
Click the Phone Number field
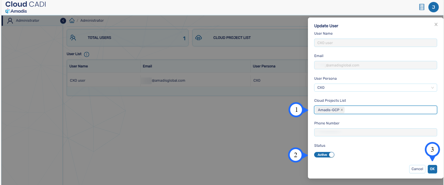tap(375, 132)
